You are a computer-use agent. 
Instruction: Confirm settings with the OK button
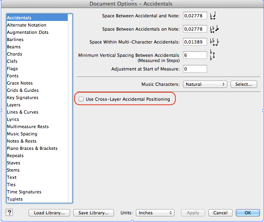[x=247, y=213]
